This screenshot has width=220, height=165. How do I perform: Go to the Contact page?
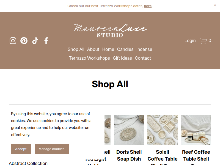143,58
